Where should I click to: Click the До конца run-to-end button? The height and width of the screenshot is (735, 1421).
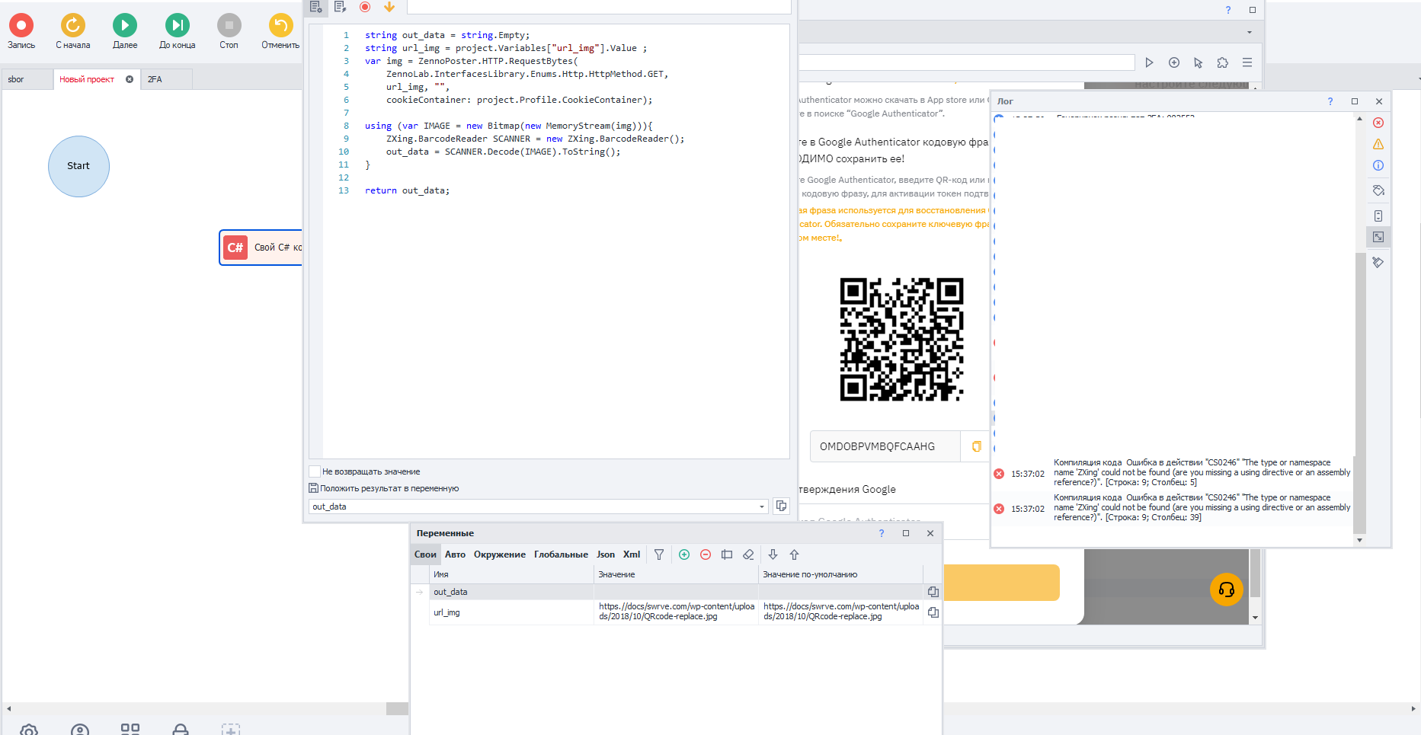(x=177, y=26)
